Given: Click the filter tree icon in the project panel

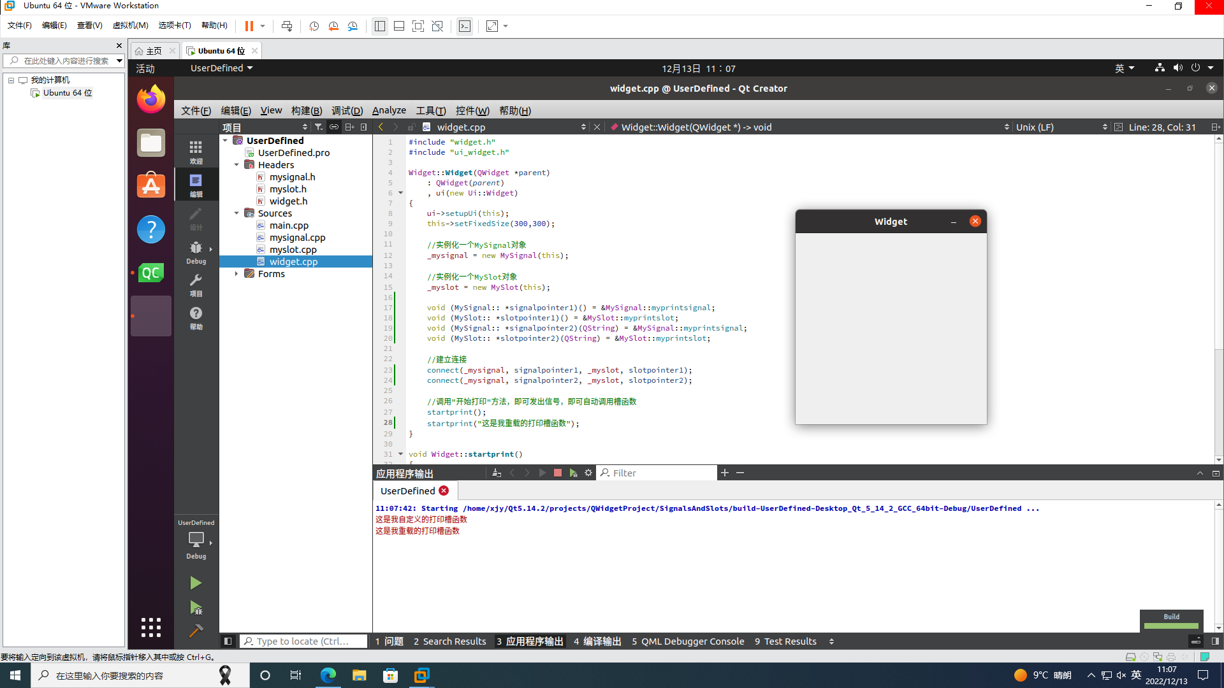Looking at the screenshot, I should coord(319,127).
